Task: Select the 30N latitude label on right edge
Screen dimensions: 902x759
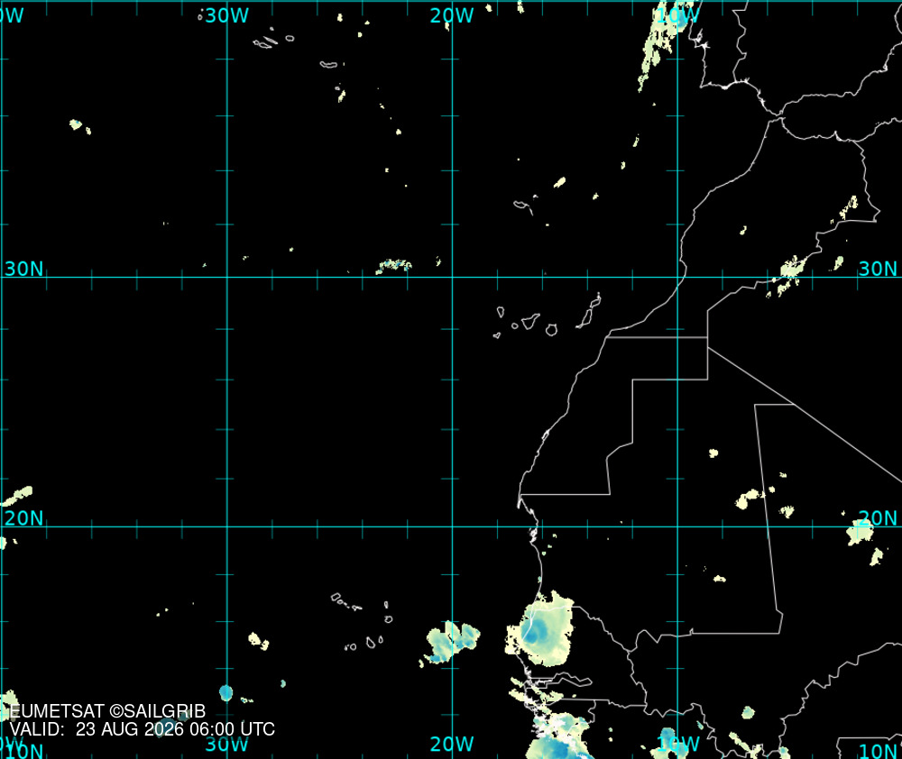Action: (x=878, y=269)
